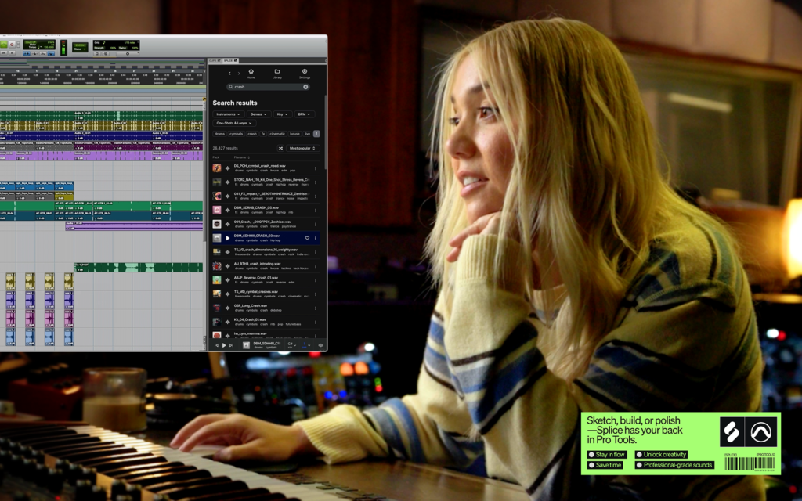Open the 'Most popular' sort dropdown

pos(304,148)
